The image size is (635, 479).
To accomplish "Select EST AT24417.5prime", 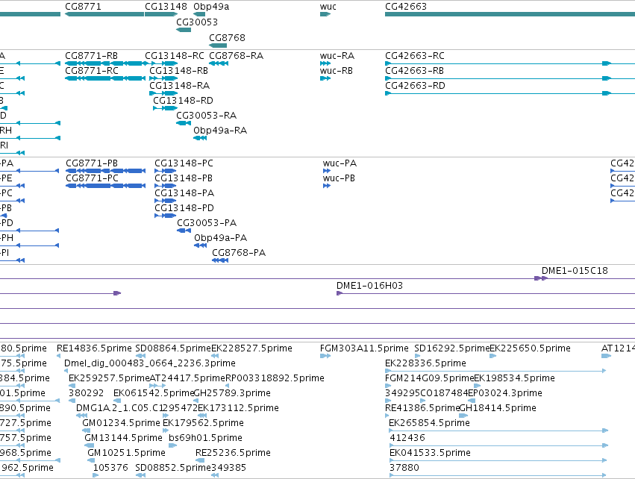I will (x=187, y=378).
